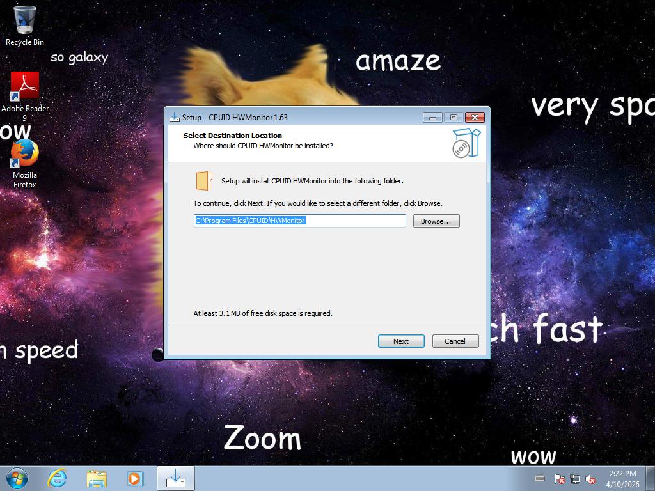Image resolution: width=655 pixels, height=491 pixels.
Task: Click the setup installer taskbar button
Action: (175, 478)
